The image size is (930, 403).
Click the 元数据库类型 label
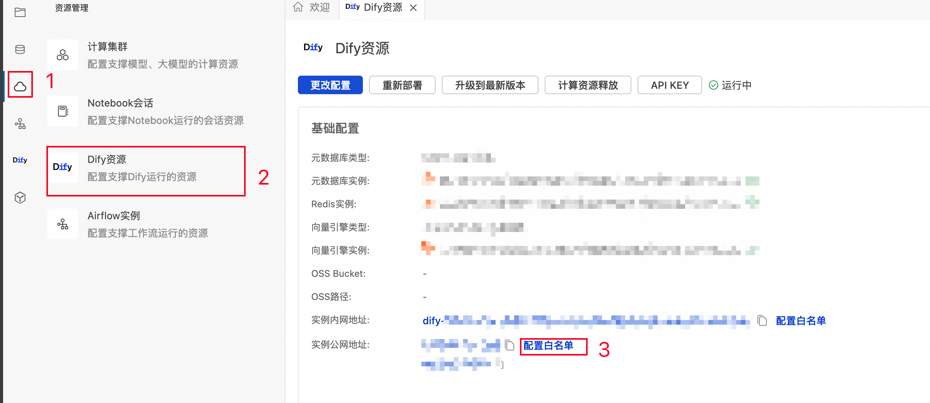(340, 158)
